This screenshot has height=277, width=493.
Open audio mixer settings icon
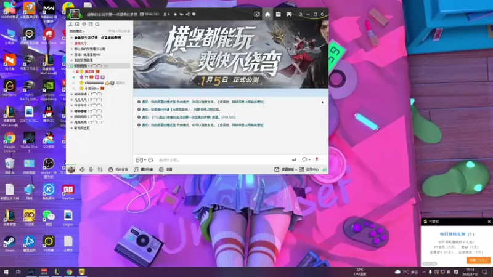[100, 170]
